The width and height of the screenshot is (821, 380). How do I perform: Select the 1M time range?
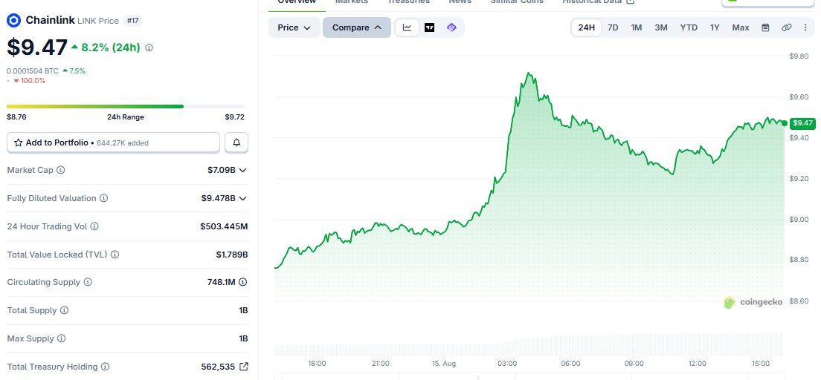[636, 27]
